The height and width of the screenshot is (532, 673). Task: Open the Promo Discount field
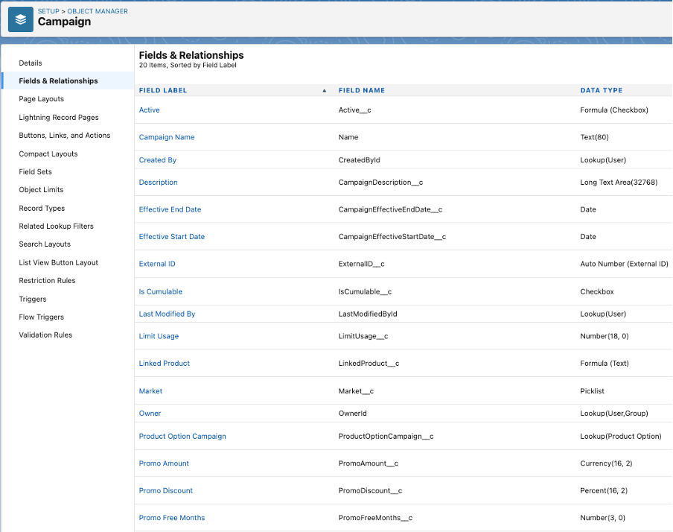(x=166, y=490)
